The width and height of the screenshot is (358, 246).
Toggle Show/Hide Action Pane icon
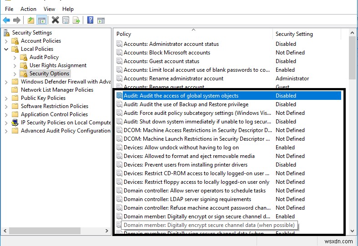click(x=101, y=20)
